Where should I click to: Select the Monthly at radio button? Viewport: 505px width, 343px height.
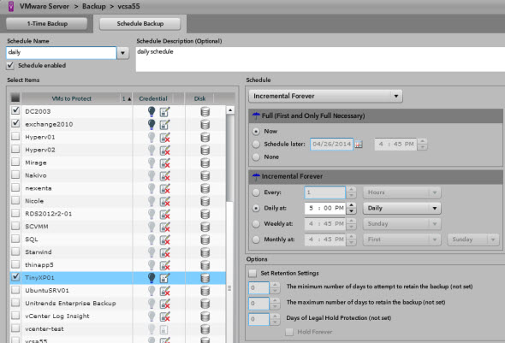coord(256,240)
